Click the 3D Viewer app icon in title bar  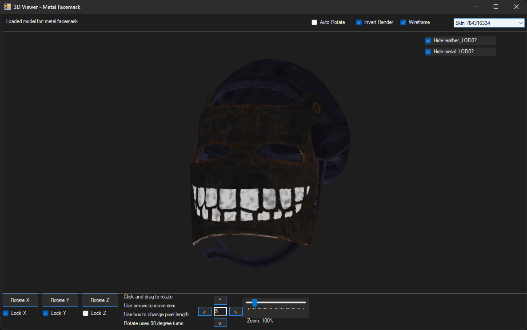click(8, 7)
